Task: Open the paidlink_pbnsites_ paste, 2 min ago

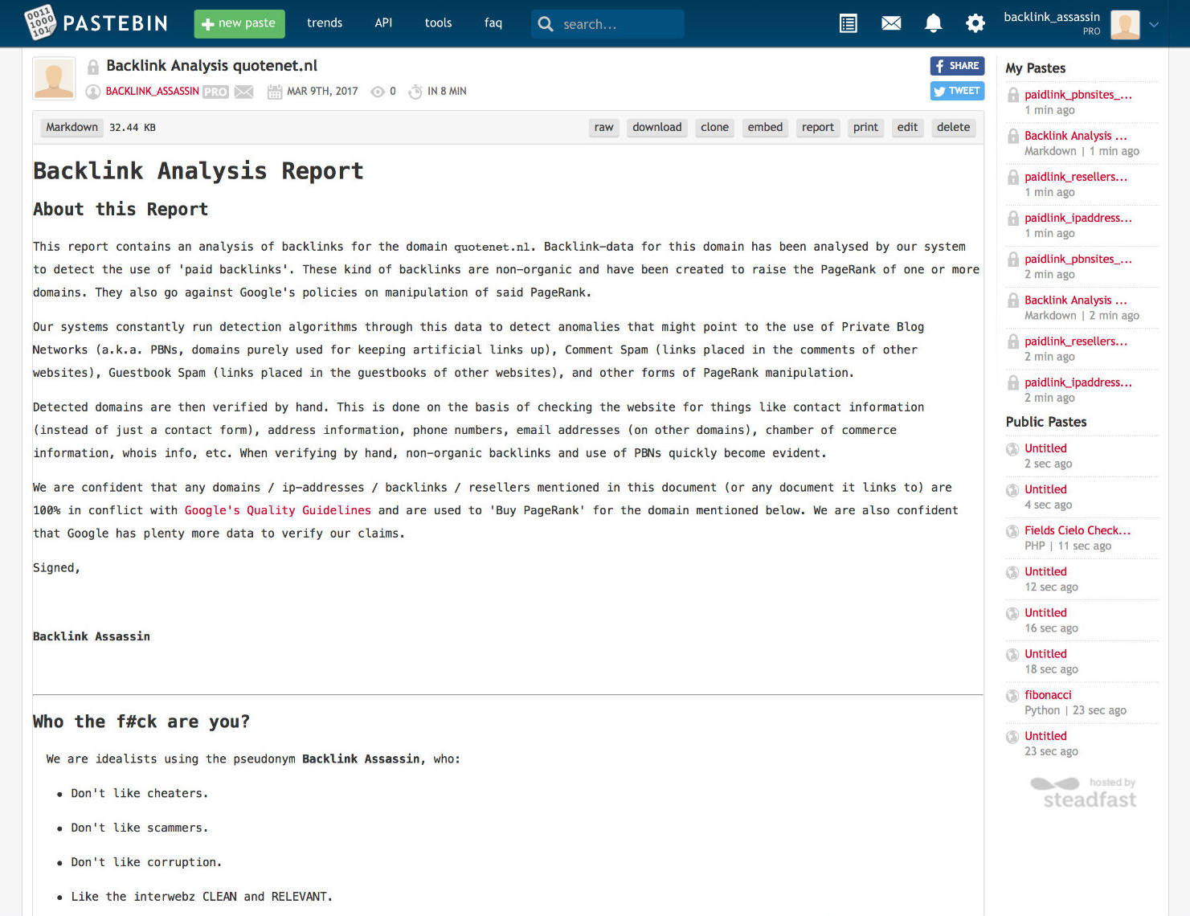Action: [1078, 259]
